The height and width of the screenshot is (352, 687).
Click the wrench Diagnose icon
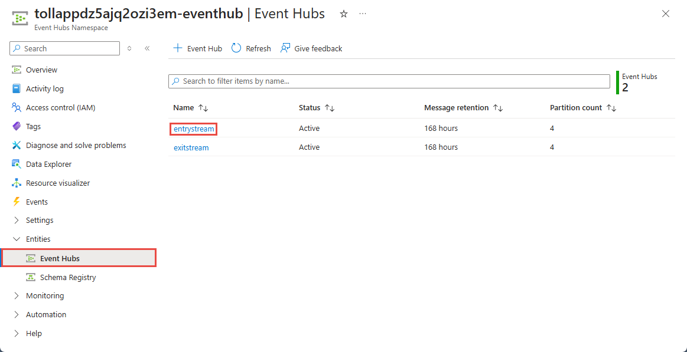coord(17,145)
